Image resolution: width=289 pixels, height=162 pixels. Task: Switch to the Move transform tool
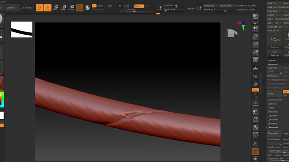coord(56,8)
